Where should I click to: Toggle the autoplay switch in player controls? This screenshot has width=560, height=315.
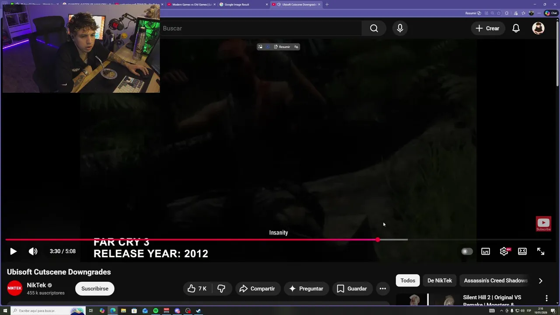tap(467, 252)
